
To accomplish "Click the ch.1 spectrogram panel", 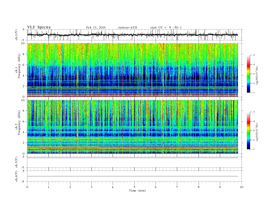I will (133, 70).
